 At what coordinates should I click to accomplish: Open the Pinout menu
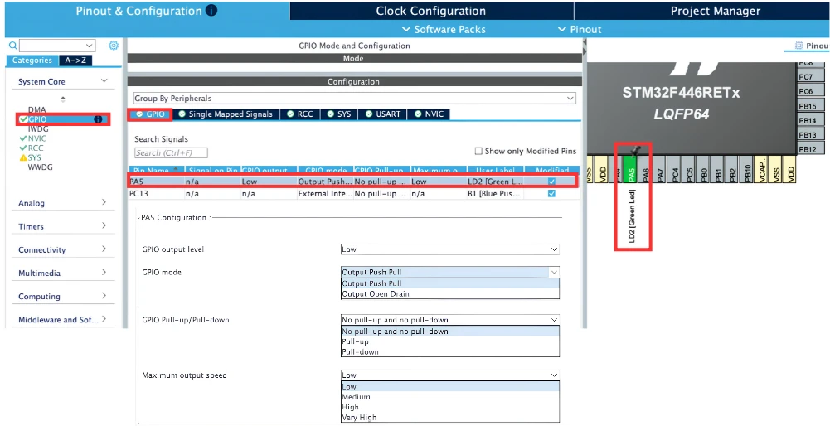point(580,29)
